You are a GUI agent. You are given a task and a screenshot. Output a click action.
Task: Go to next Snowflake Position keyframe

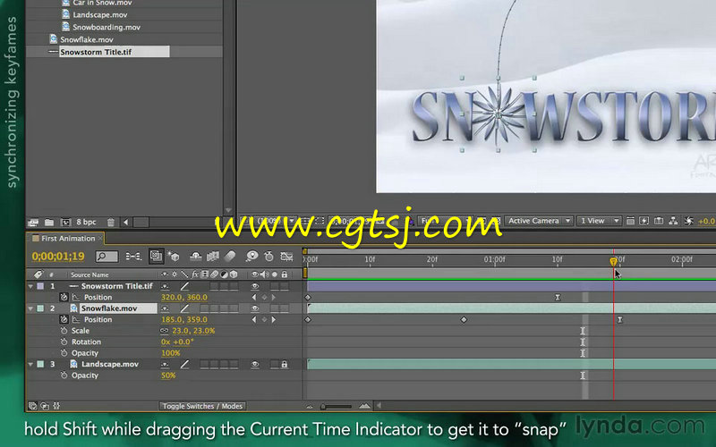tap(274, 320)
